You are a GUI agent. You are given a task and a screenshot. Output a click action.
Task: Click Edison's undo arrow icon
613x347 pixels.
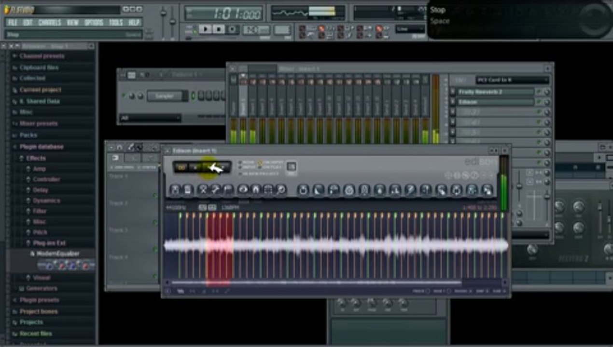(x=303, y=190)
